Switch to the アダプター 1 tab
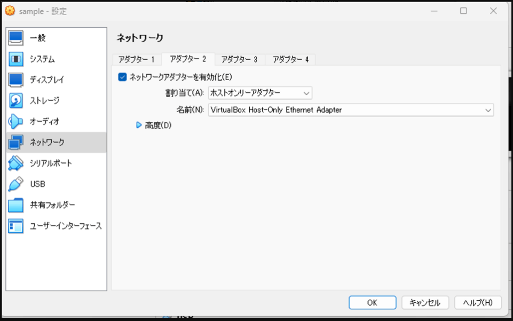 [137, 60]
